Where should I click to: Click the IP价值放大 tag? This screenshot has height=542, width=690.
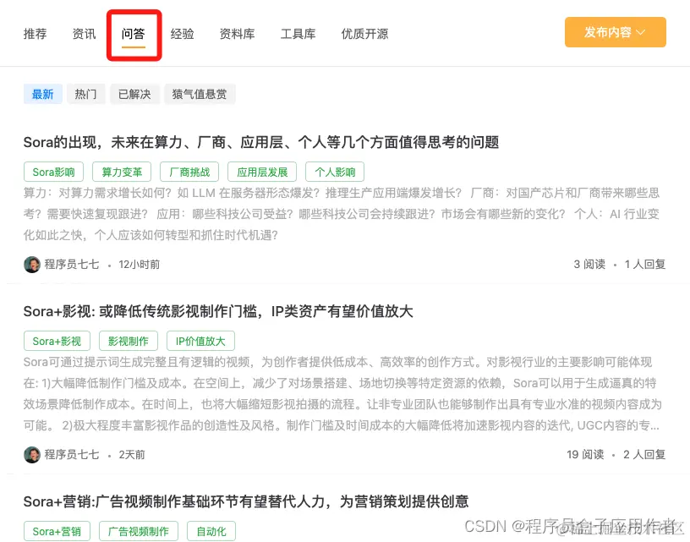click(x=200, y=341)
